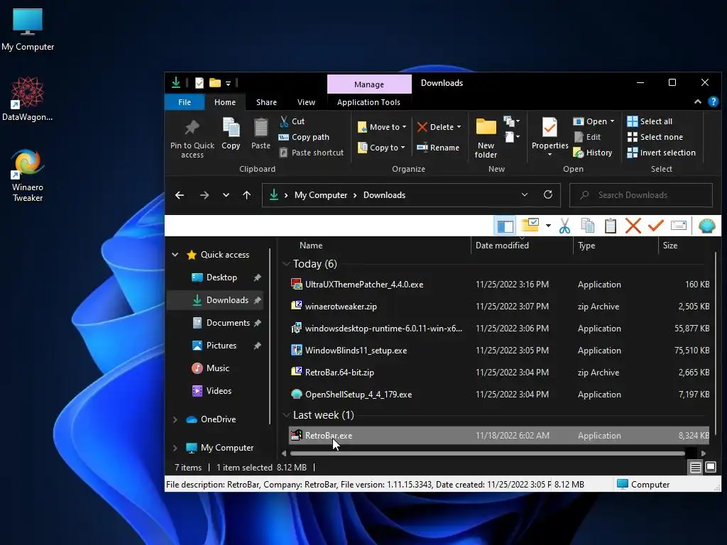This screenshot has width=727, height=545.
Task: Click Pin to Quick access icon
Action: 192,138
